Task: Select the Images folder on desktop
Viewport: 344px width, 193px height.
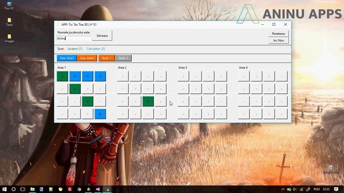Action: coord(9,38)
